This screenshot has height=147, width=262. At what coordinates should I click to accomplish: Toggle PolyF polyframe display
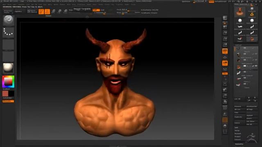click(225, 107)
